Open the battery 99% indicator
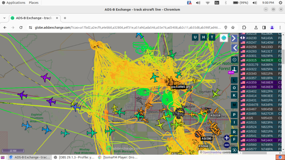Image resolution: width=285 pixels, height=160 pixels. coord(240,3)
